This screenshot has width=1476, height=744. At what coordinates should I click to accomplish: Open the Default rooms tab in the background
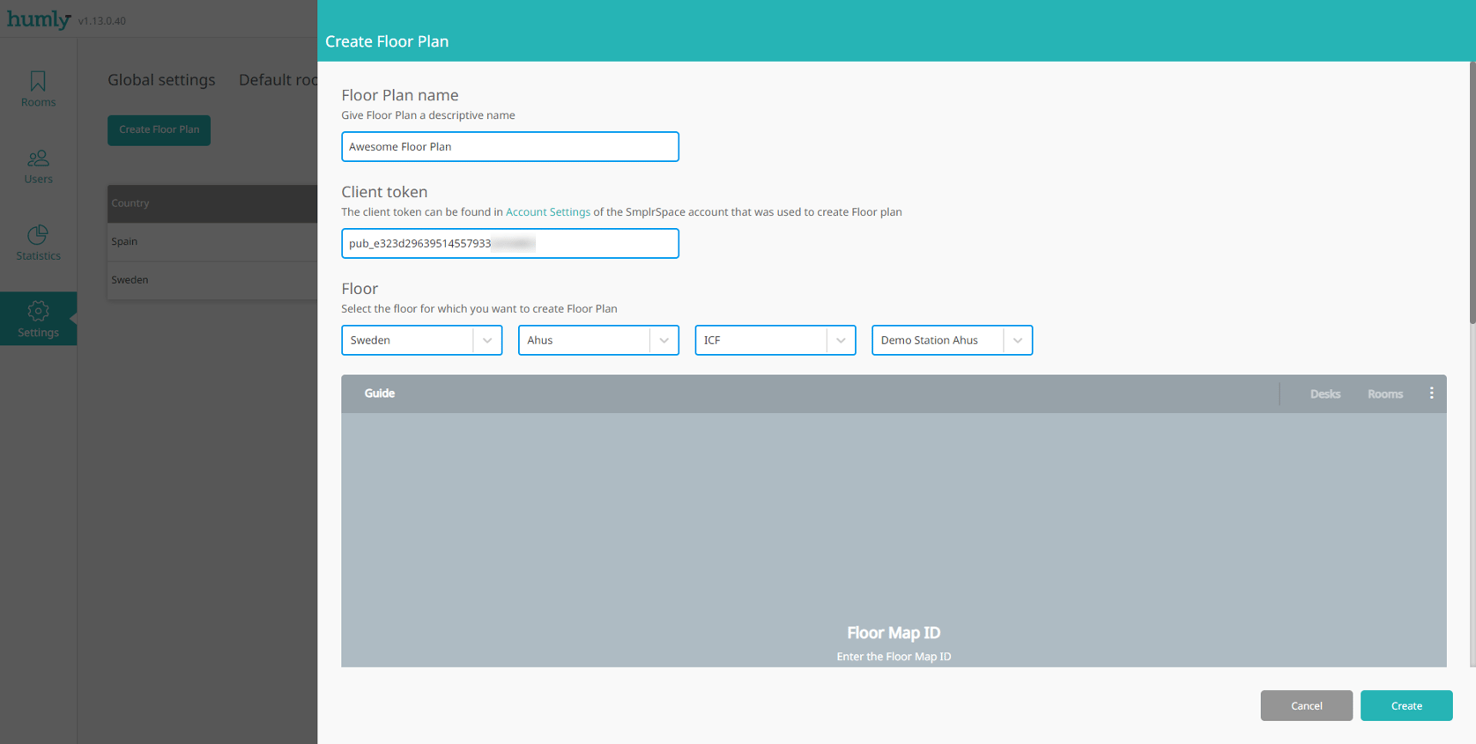click(278, 80)
